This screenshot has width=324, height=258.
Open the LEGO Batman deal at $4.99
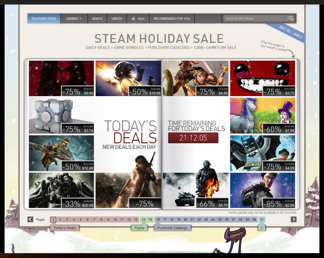(x=262, y=153)
